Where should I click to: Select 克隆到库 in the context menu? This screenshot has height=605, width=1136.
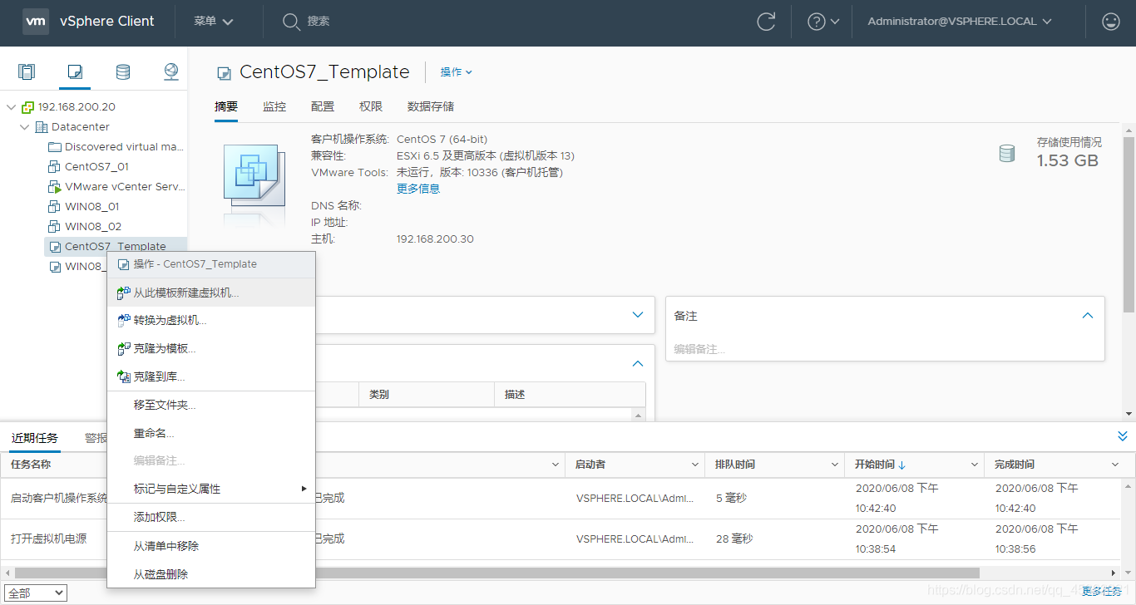pyautogui.click(x=211, y=377)
